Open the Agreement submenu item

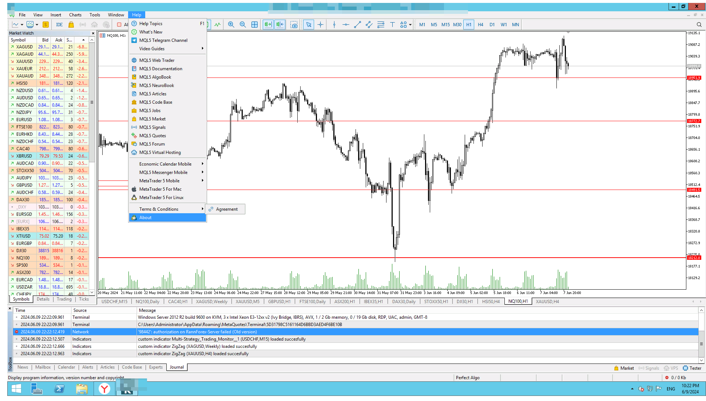(225, 209)
